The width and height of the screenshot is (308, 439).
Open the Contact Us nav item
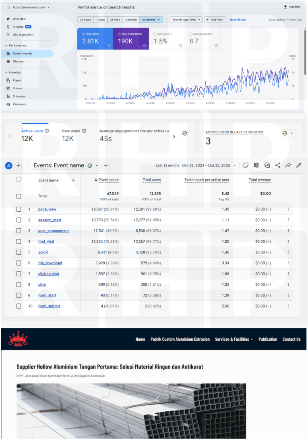291,339
